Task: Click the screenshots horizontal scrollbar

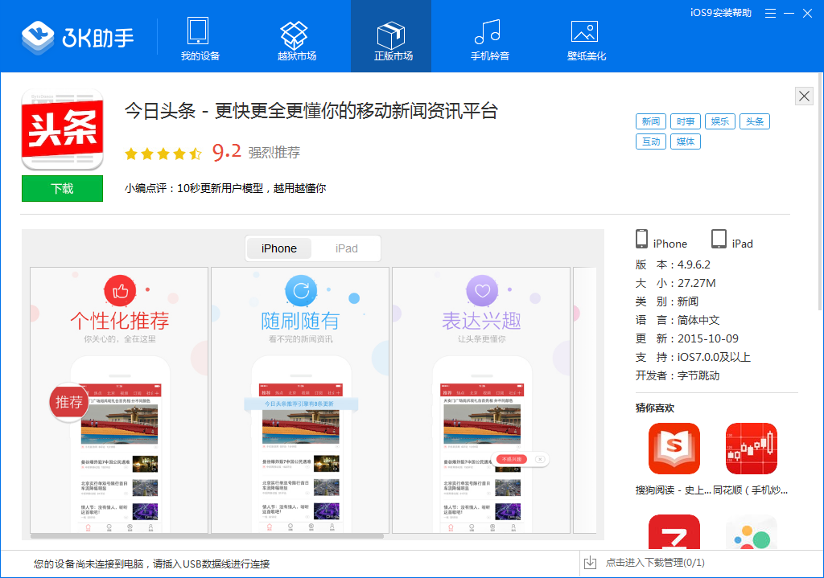Action: (207, 536)
